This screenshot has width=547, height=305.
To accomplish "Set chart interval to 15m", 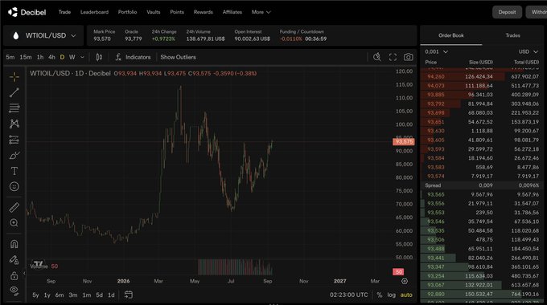I will coord(26,57).
